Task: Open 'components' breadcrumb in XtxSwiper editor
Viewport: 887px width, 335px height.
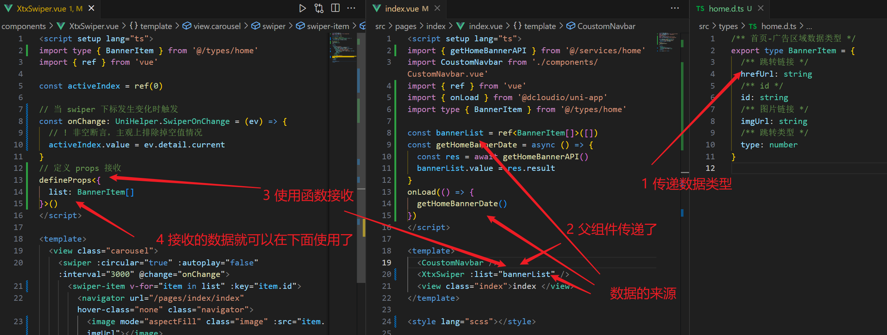Action: tap(23, 26)
